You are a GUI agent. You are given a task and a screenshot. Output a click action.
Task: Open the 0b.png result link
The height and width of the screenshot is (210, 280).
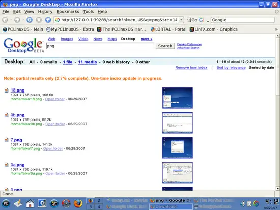[x=17, y=115]
